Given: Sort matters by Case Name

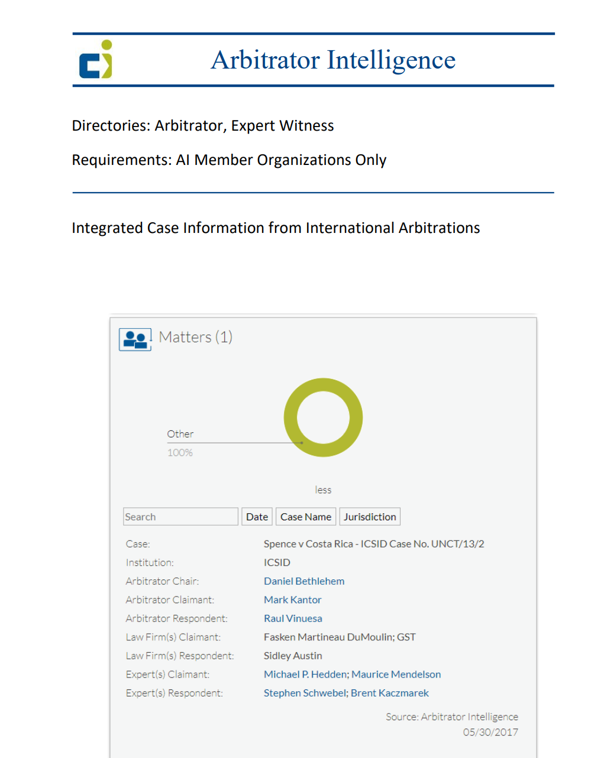Looking at the screenshot, I should click(306, 517).
